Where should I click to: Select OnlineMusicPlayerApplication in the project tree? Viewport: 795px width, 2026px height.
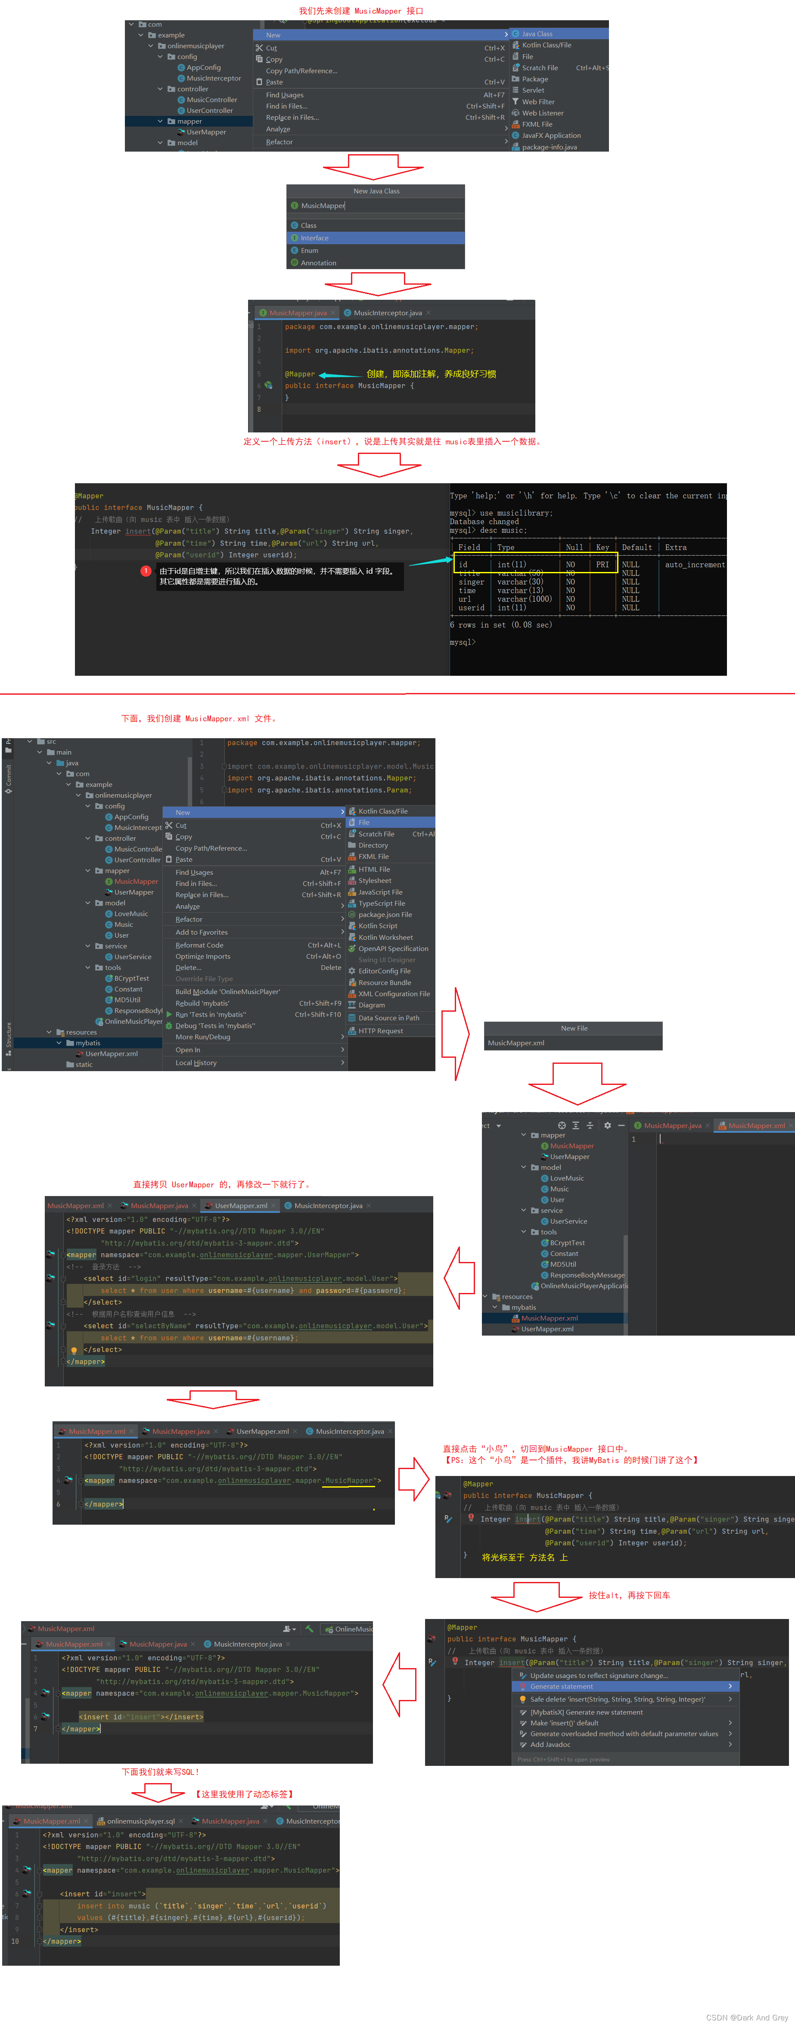[579, 1286]
